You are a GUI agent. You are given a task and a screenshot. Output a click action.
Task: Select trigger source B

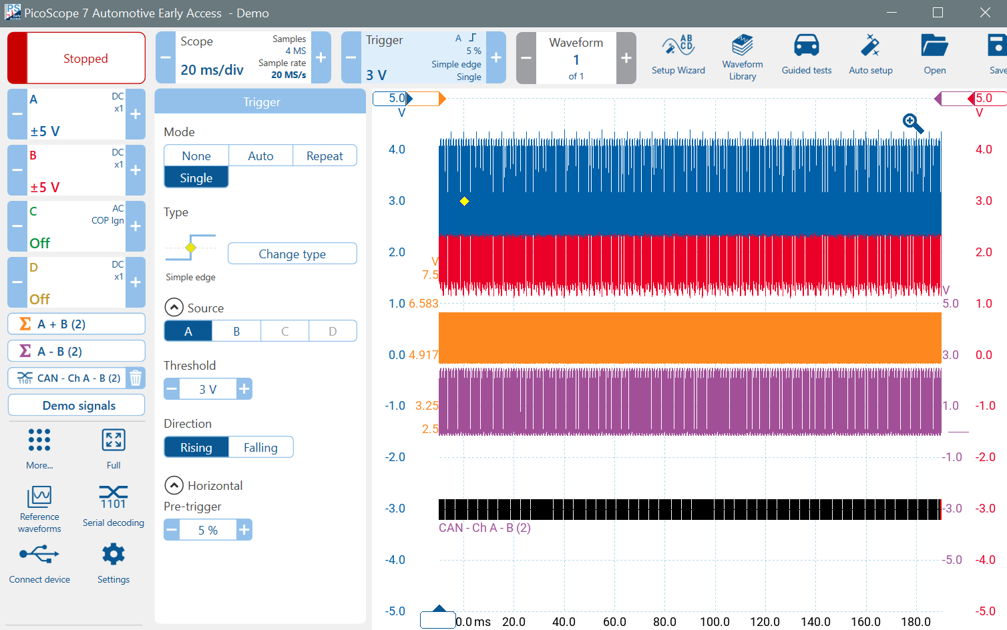[236, 331]
